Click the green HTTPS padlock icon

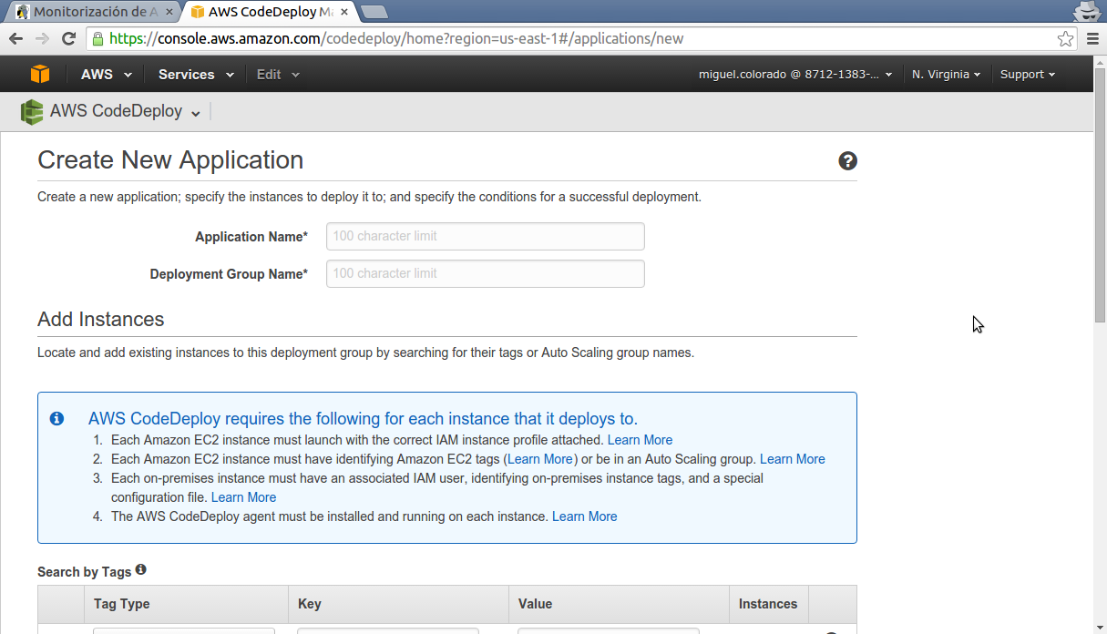(x=97, y=38)
